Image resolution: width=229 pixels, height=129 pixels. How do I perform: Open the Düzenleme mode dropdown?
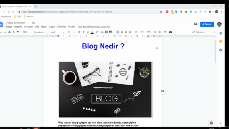pos(201,32)
